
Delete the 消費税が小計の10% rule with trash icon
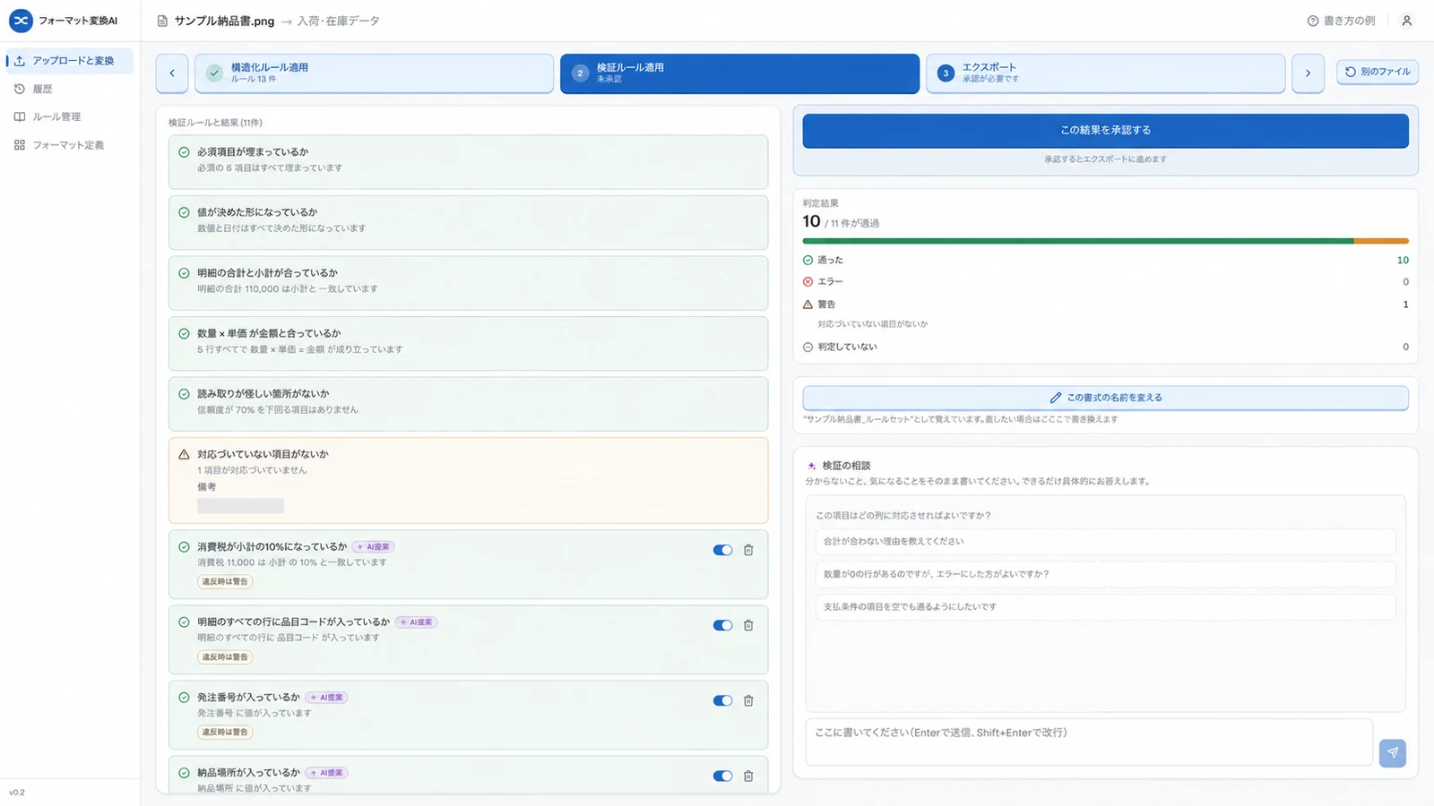748,550
